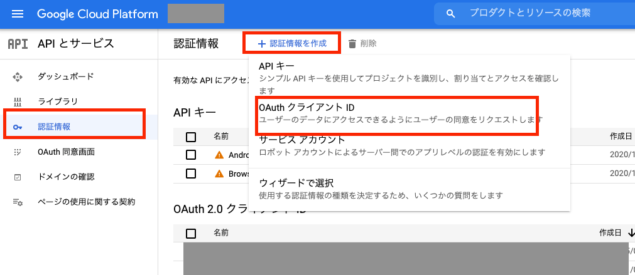Viewport: 635px width, 275px height.
Task: Click the OAuth 同意画面 sidebar icon
Action: coord(18,152)
